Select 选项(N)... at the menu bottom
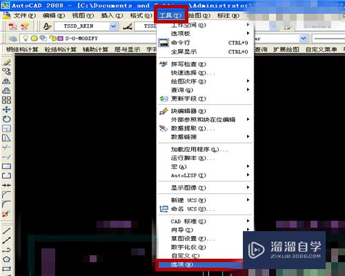Viewport: 345px width, 276px height. coord(201,264)
